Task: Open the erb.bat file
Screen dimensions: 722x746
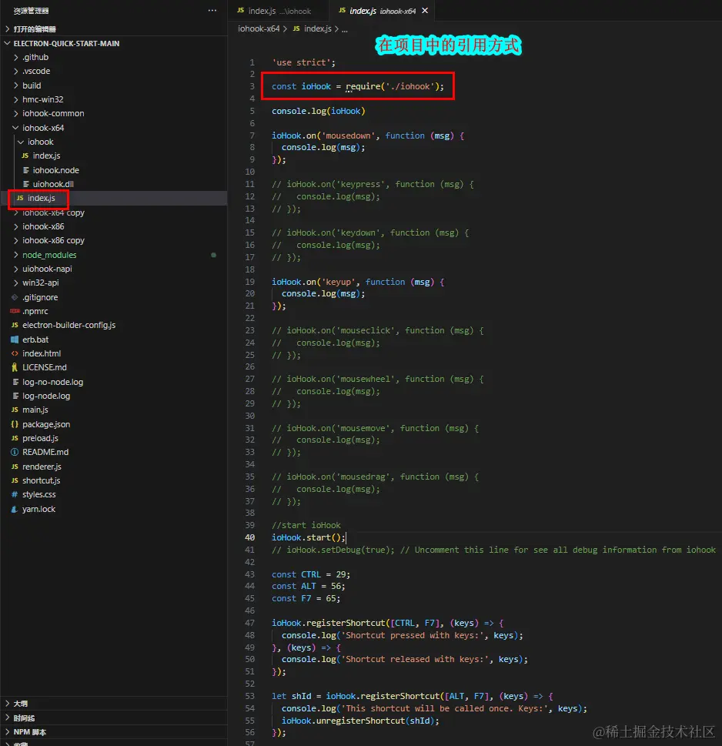Action: [114, 340]
